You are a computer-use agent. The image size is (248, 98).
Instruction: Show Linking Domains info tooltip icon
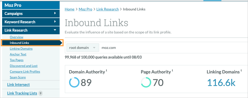(241, 70)
